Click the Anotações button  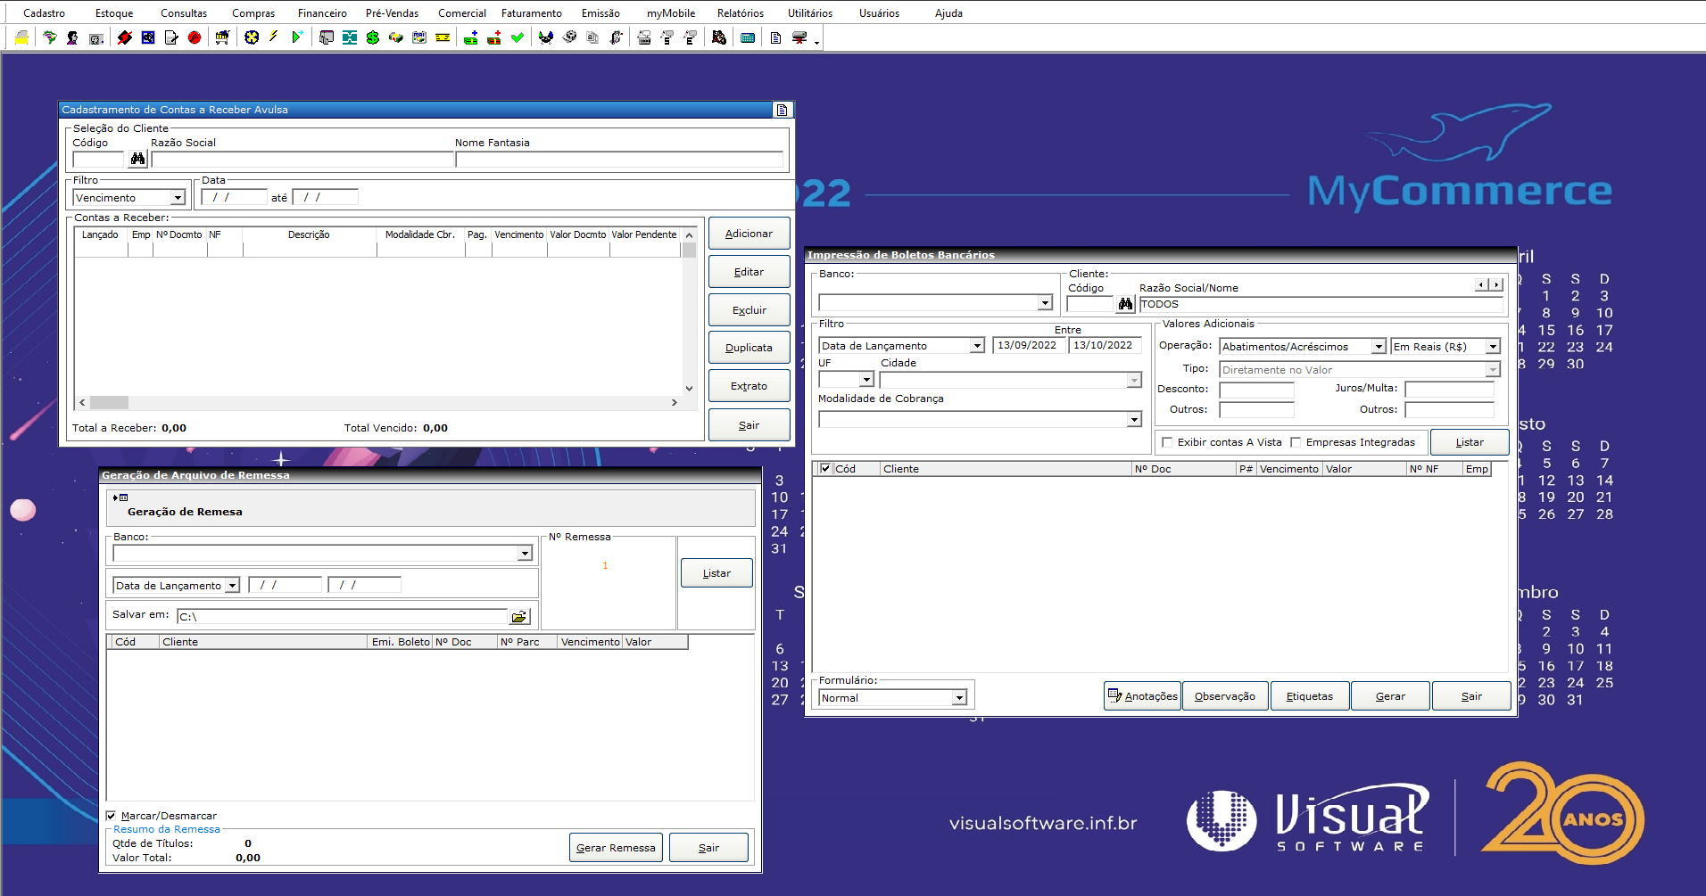[x=1142, y=696]
